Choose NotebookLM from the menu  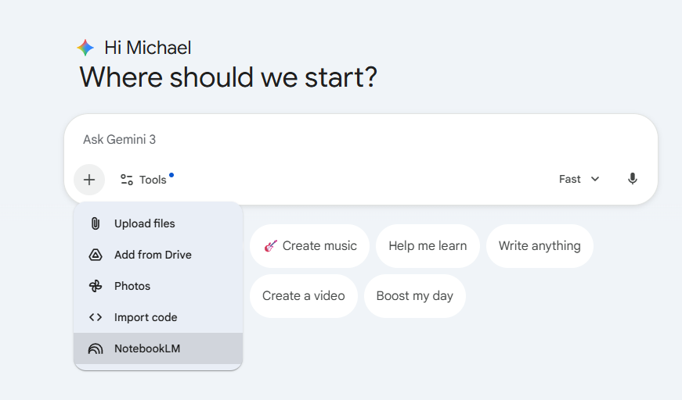(158, 348)
